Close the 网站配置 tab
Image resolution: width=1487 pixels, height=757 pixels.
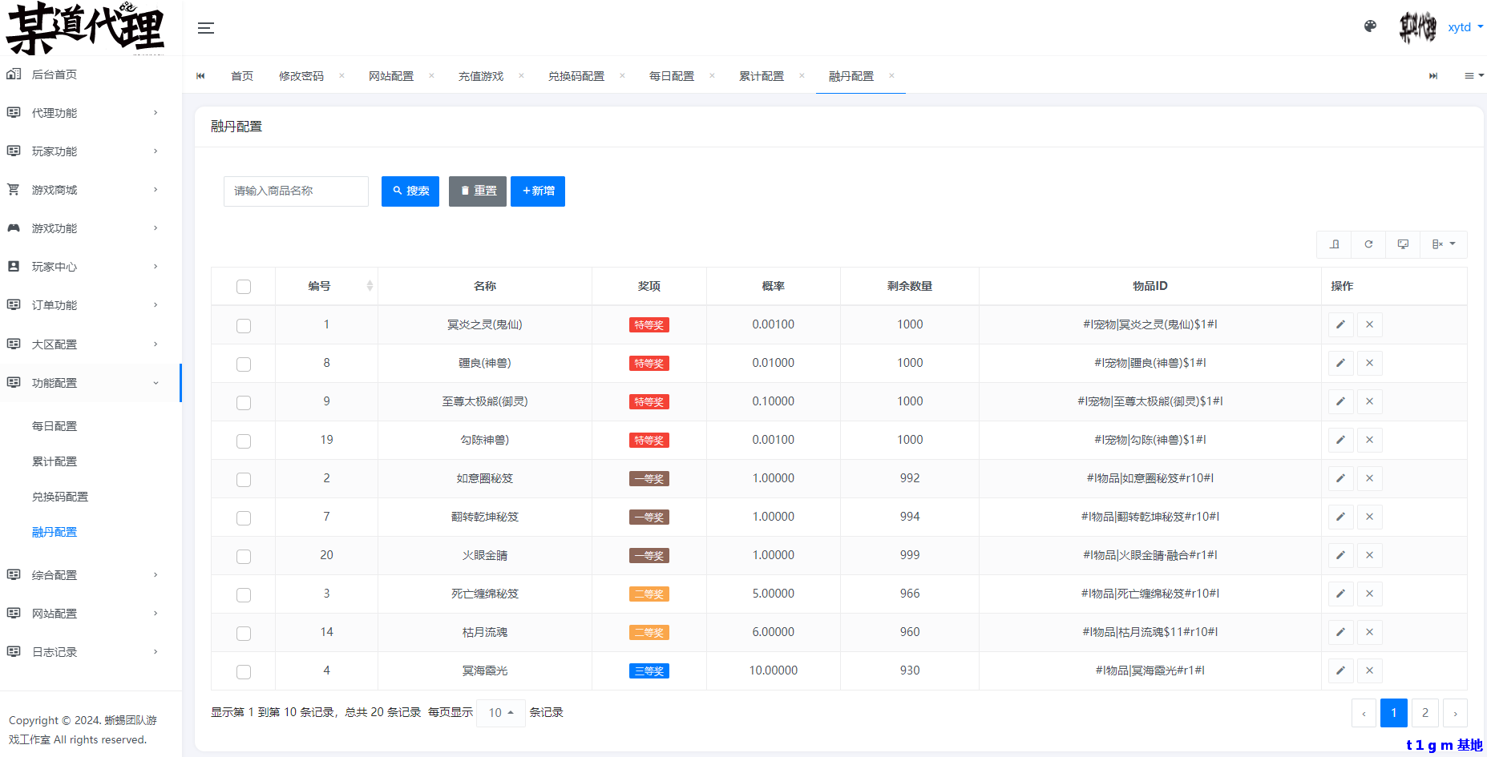pyautogui.click(x=431, y=76)
